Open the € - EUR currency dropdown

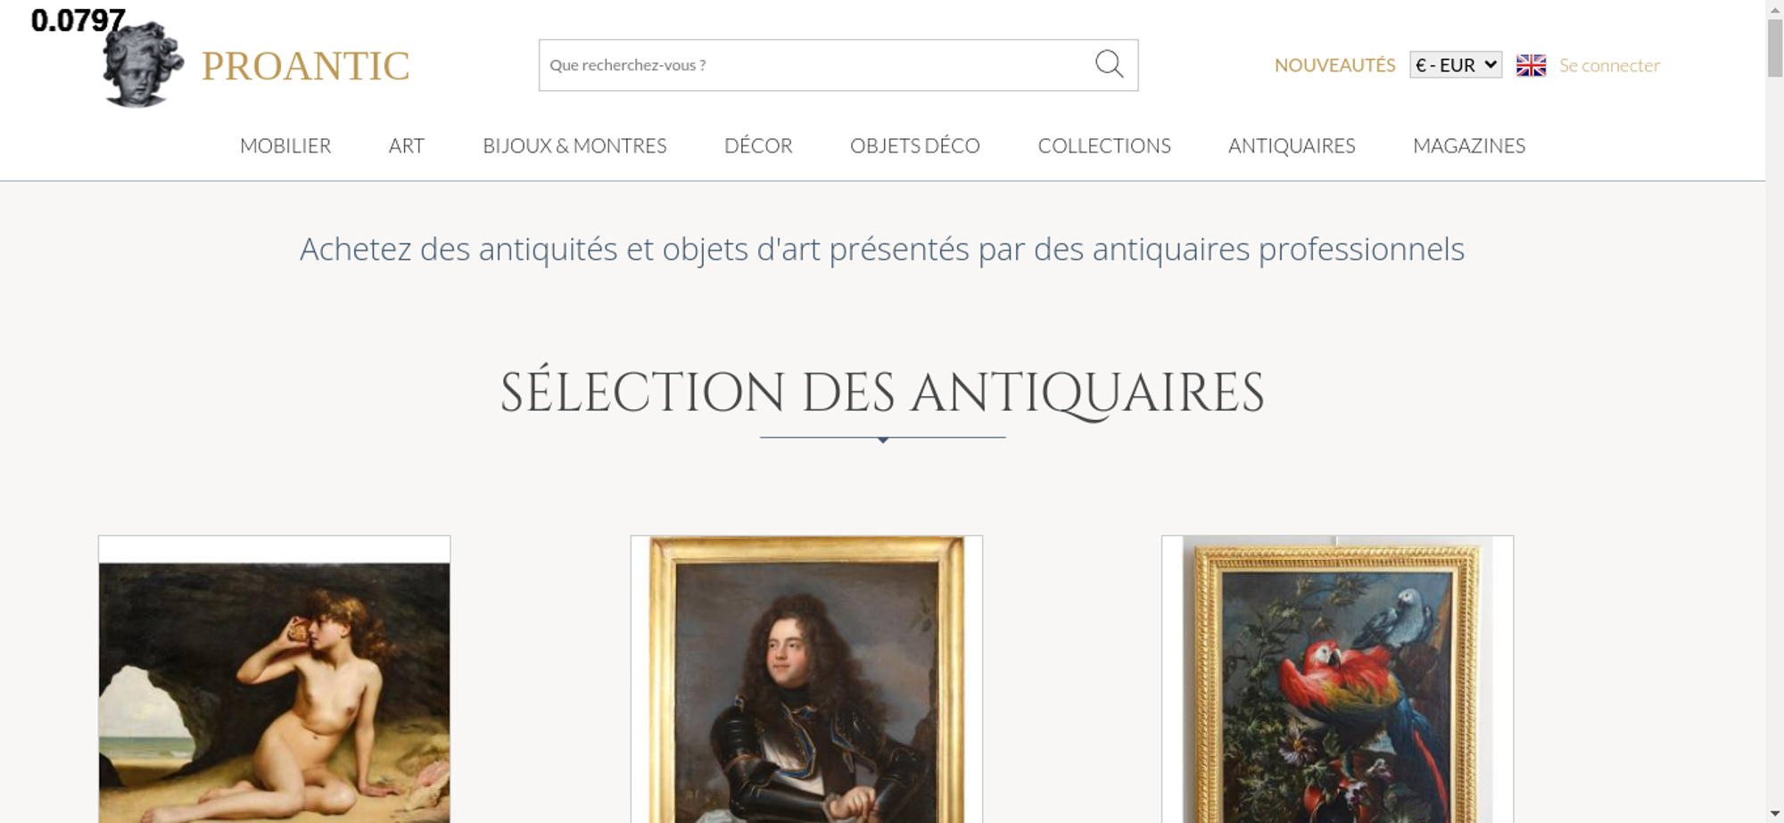pyautogui.click(x=1455, y=65)
